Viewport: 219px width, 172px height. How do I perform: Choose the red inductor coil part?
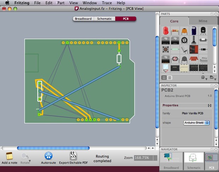(x=194, y=59)
